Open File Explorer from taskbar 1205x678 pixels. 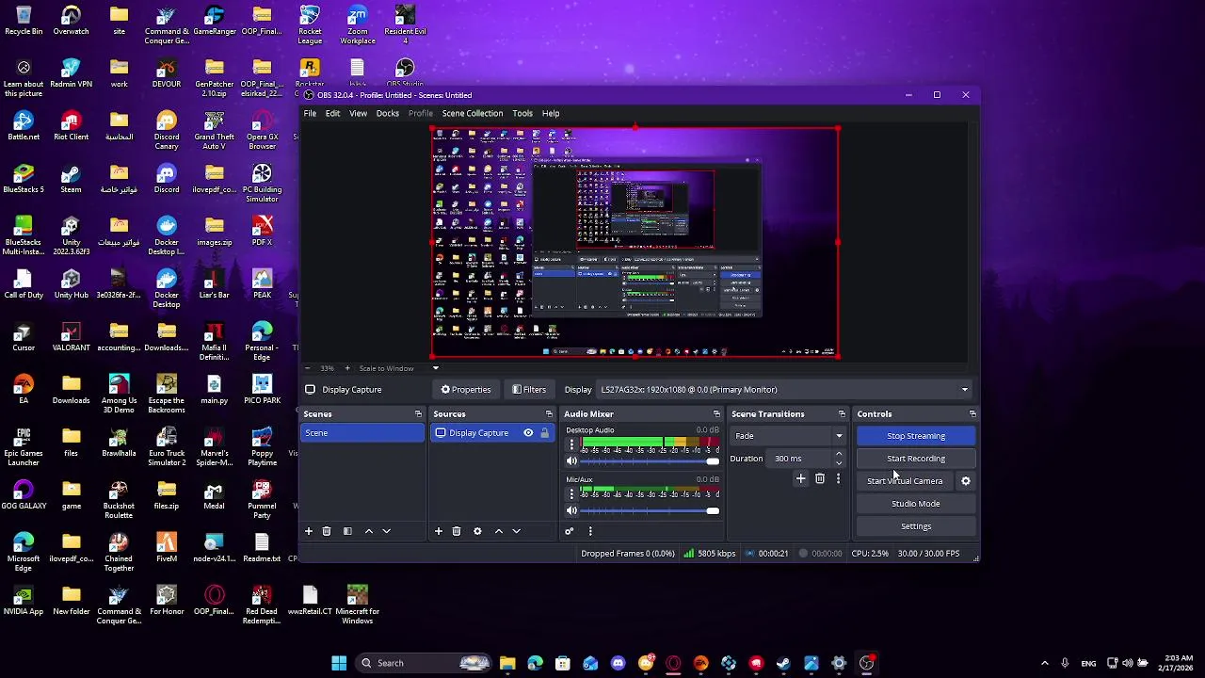tap(507, 663)
